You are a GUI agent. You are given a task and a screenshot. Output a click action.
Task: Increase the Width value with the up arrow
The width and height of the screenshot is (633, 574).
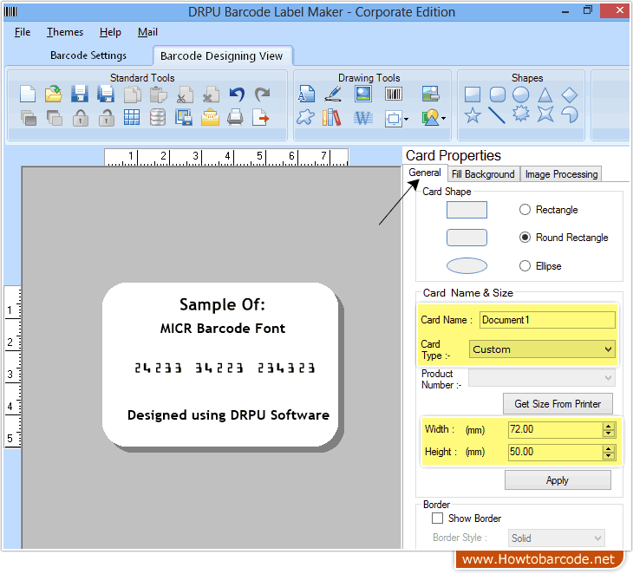(609, 426)
